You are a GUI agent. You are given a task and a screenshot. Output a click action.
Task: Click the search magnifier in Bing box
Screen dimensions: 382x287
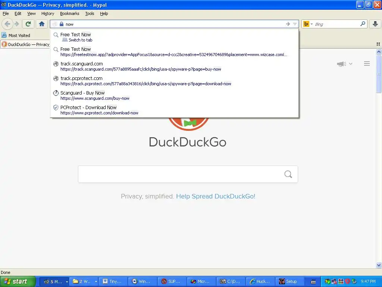363,24
